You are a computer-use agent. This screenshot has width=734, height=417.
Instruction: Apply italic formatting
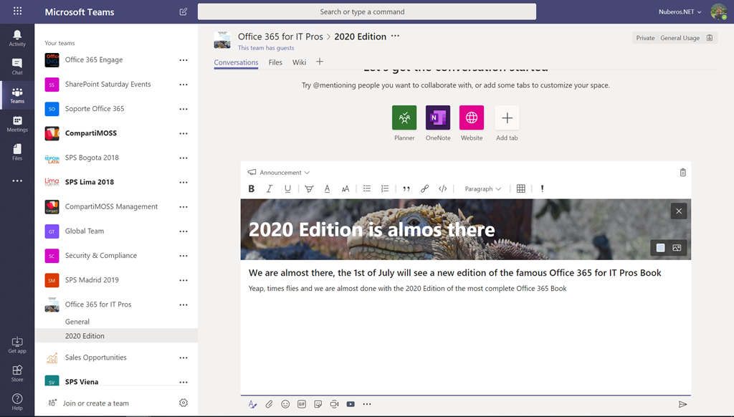point(270,188)
